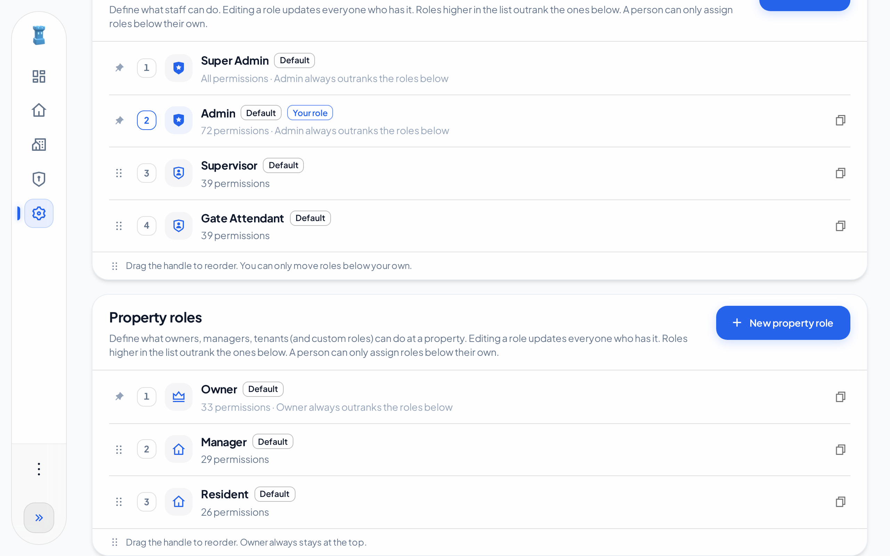Click the castle tower app logo
The width and height of the screenshot is (890, 556).
pos(39,35)
